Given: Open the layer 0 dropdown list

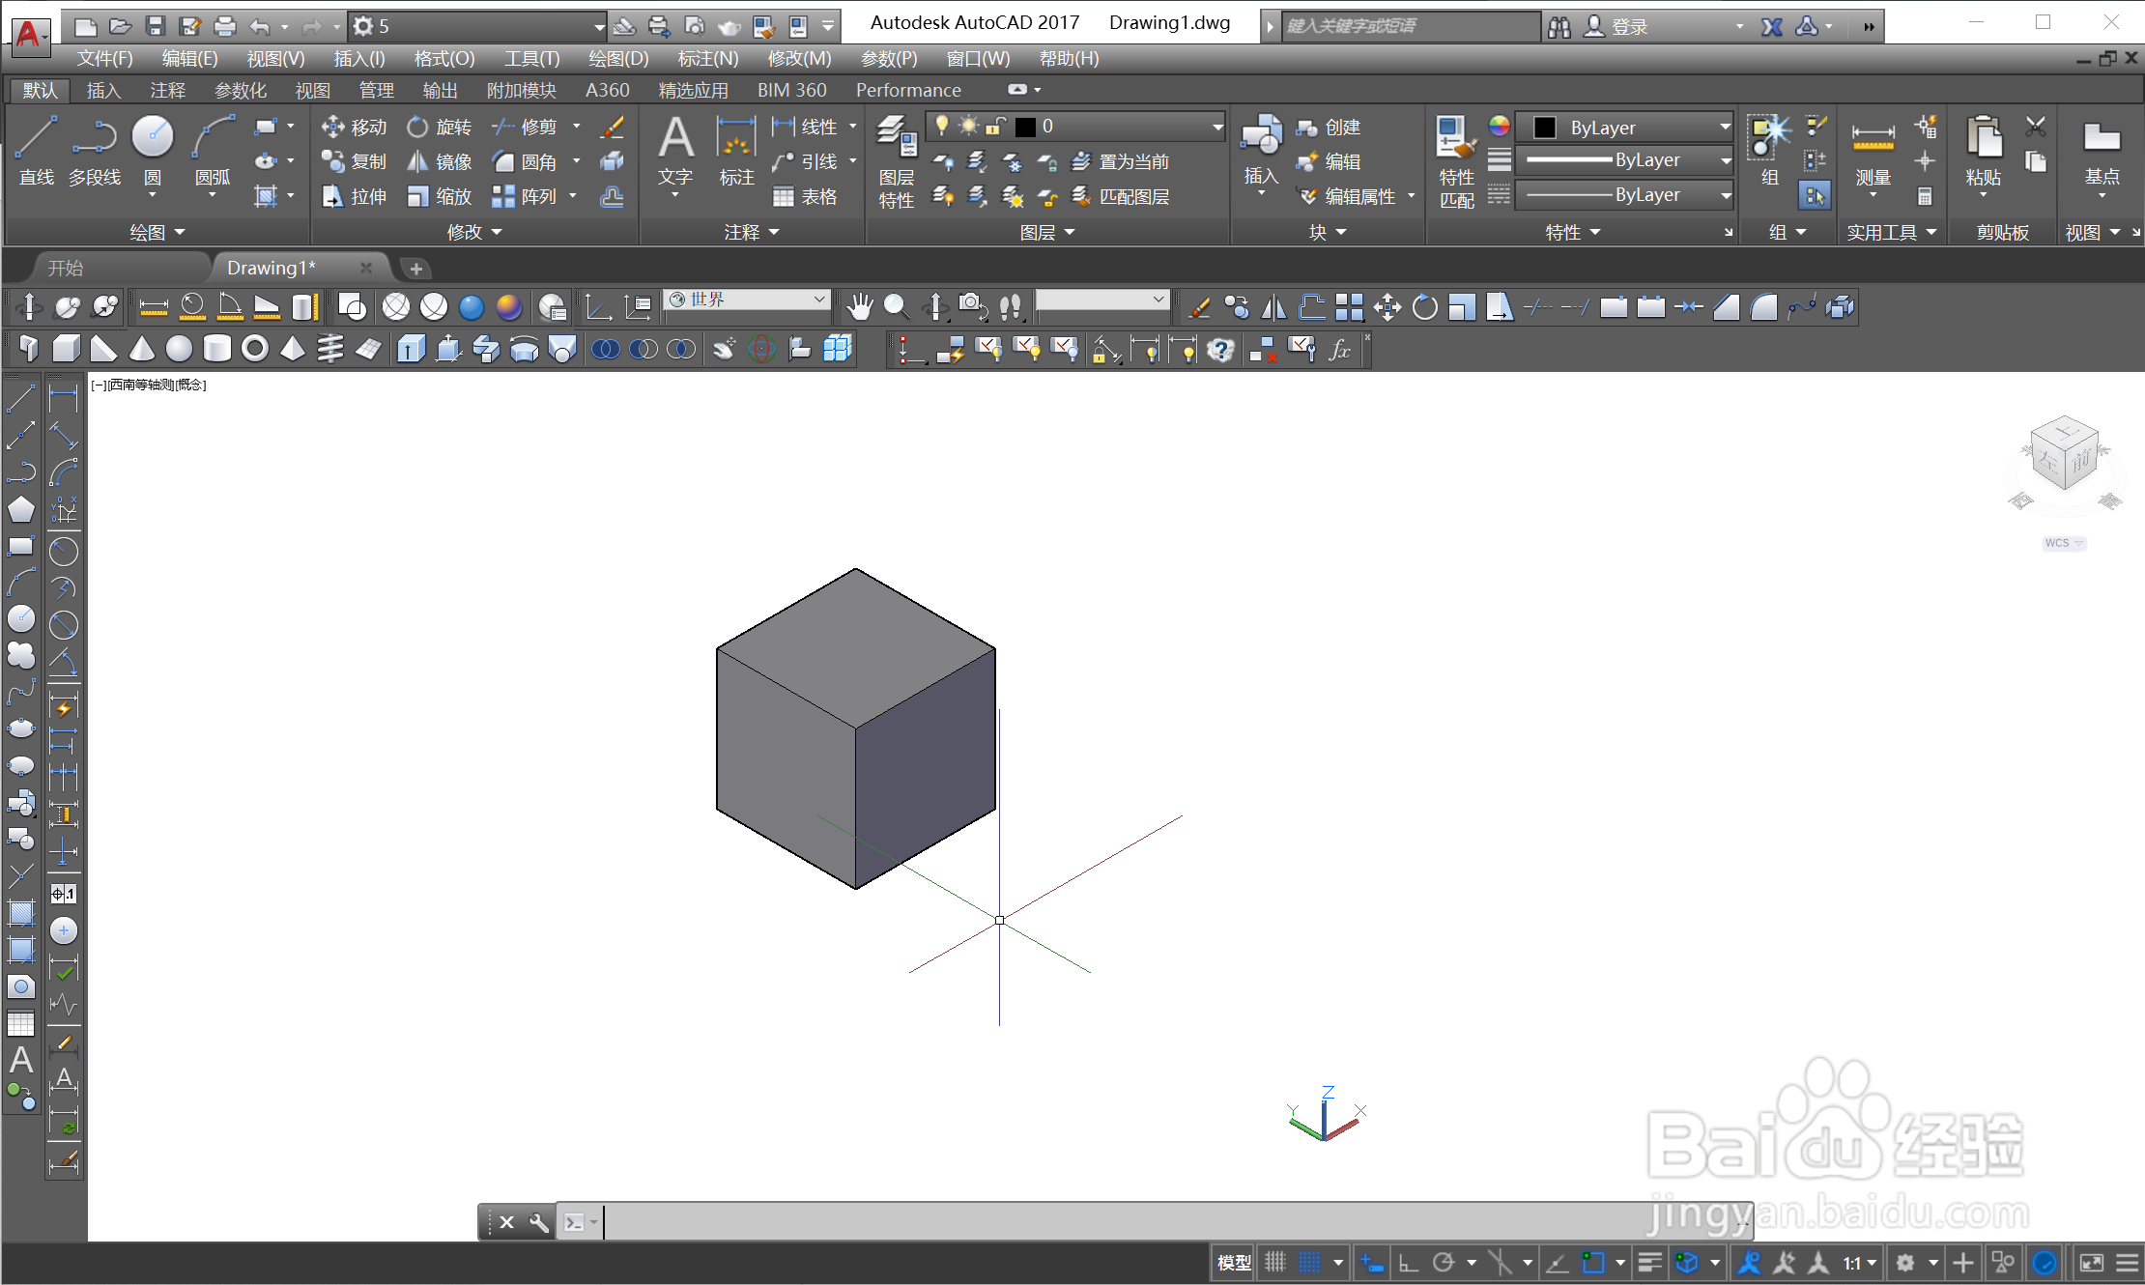Looking at the screenshot, I should [1217, 127].
